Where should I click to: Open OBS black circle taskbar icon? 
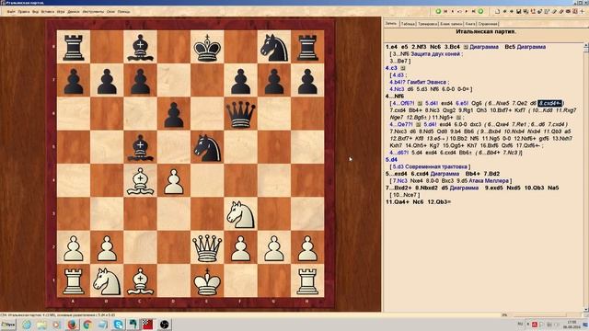pos(164,325)
